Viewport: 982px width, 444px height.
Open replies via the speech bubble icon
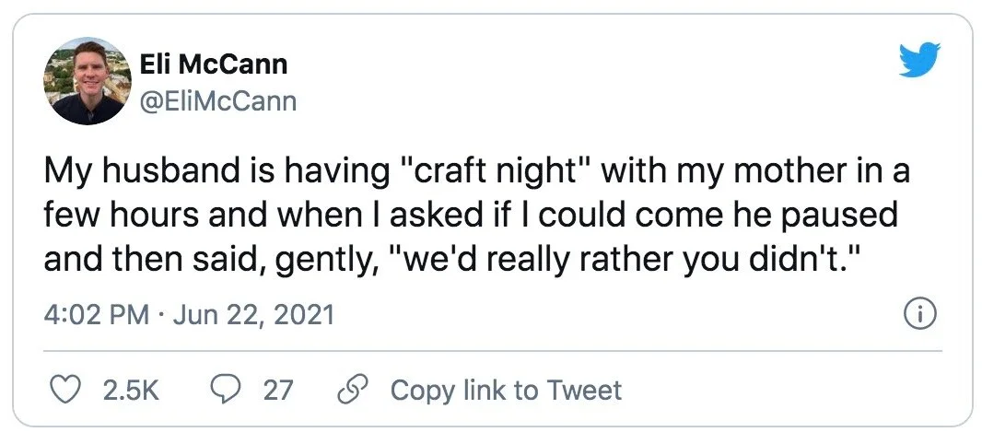(x=226, y=390)
